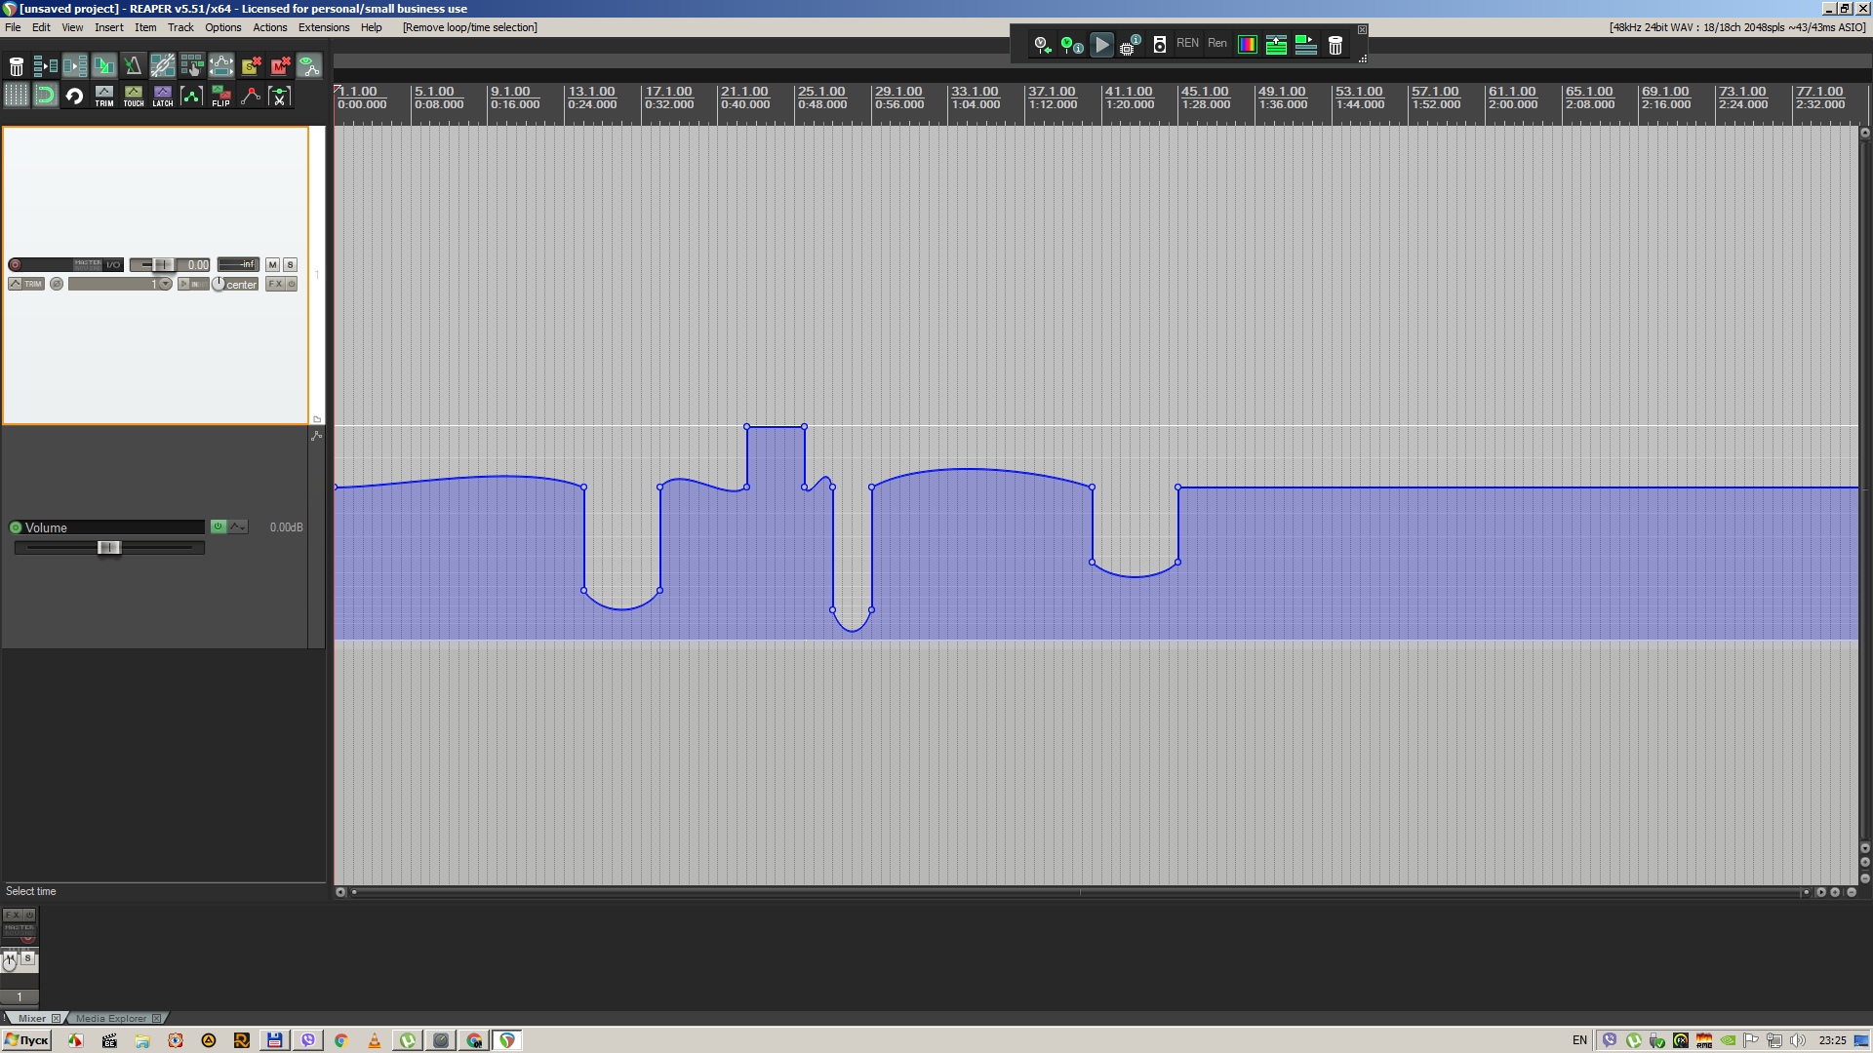Image resolution: width=1873 pixels, height=1053 pixels.
Task: Open the Volume envelope automation mode menu
Action: 238,527
